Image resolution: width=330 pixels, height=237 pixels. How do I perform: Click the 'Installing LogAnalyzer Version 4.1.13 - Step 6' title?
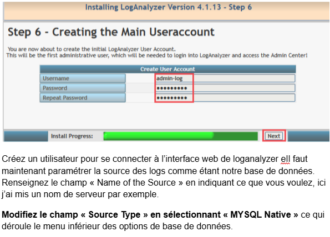pyautogui.click(x=169, y=7)
